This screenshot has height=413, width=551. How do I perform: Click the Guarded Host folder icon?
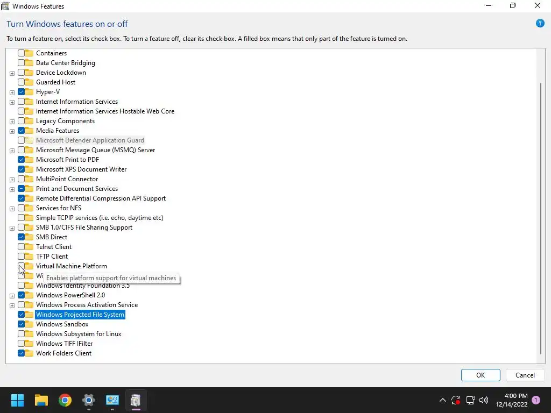(29, 82)
